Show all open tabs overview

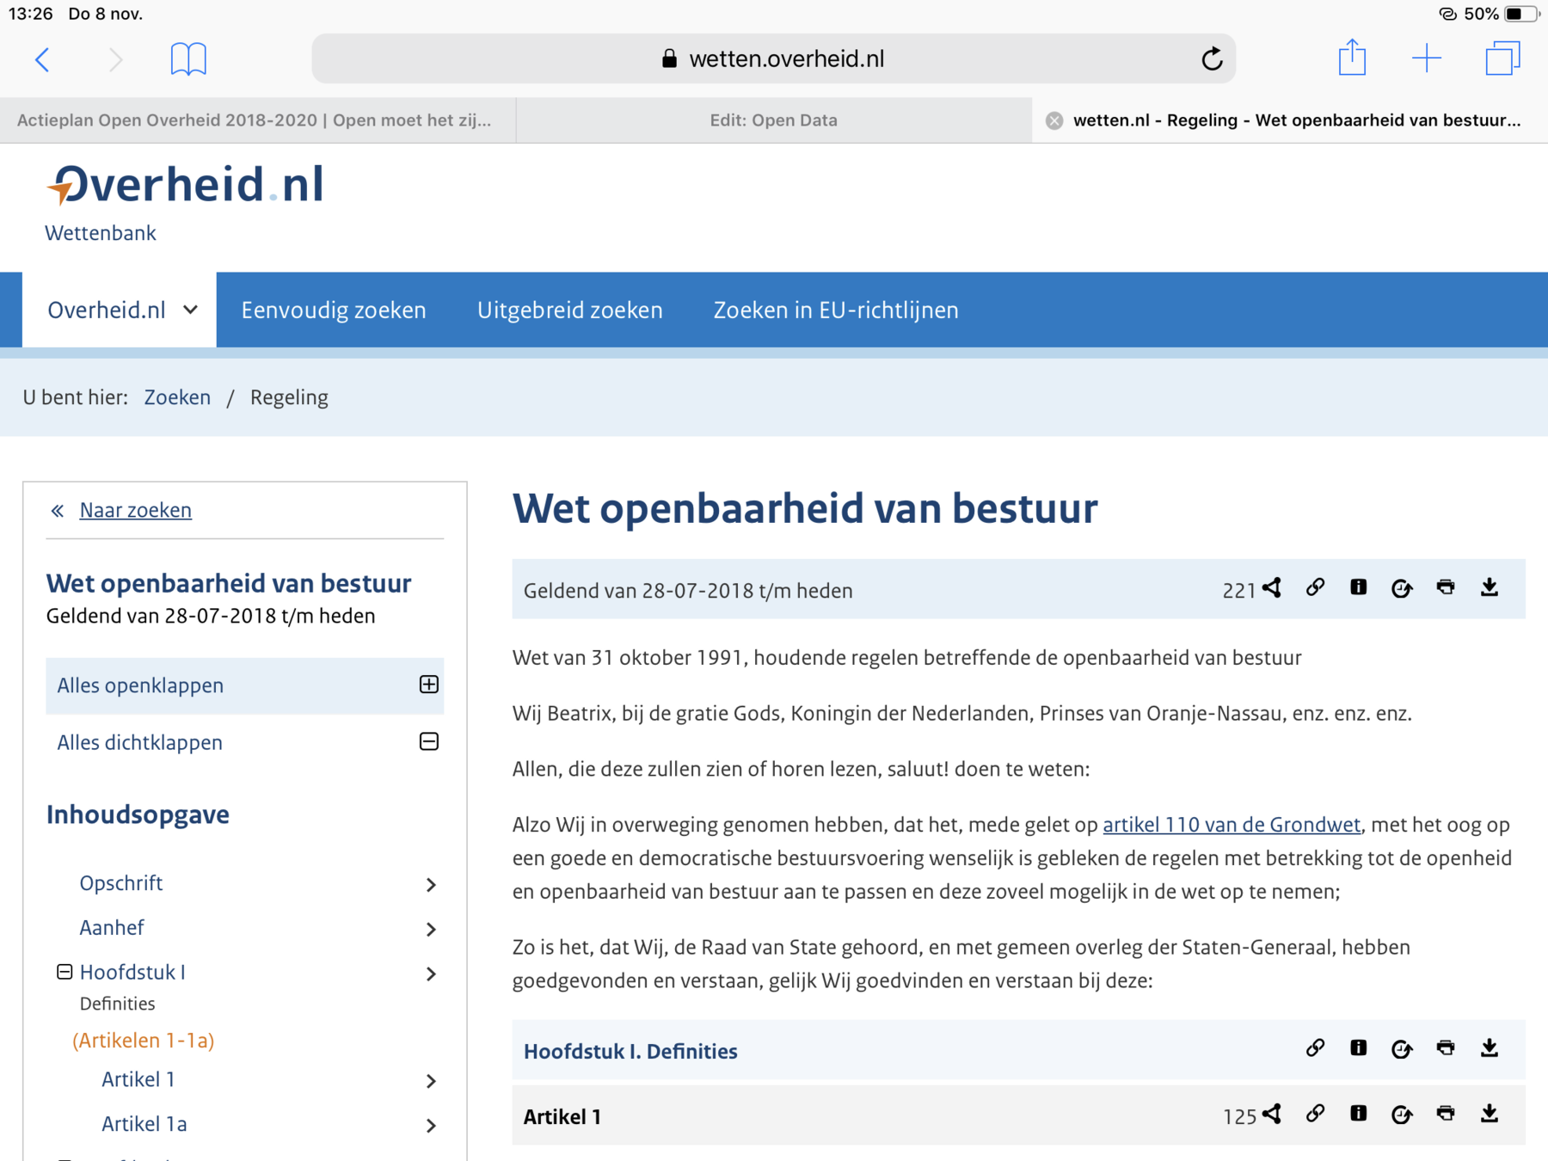click(x=1502, y=58)
